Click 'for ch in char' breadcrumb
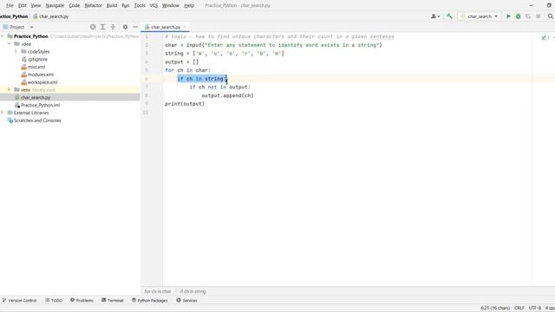 [x=158, y=291]
